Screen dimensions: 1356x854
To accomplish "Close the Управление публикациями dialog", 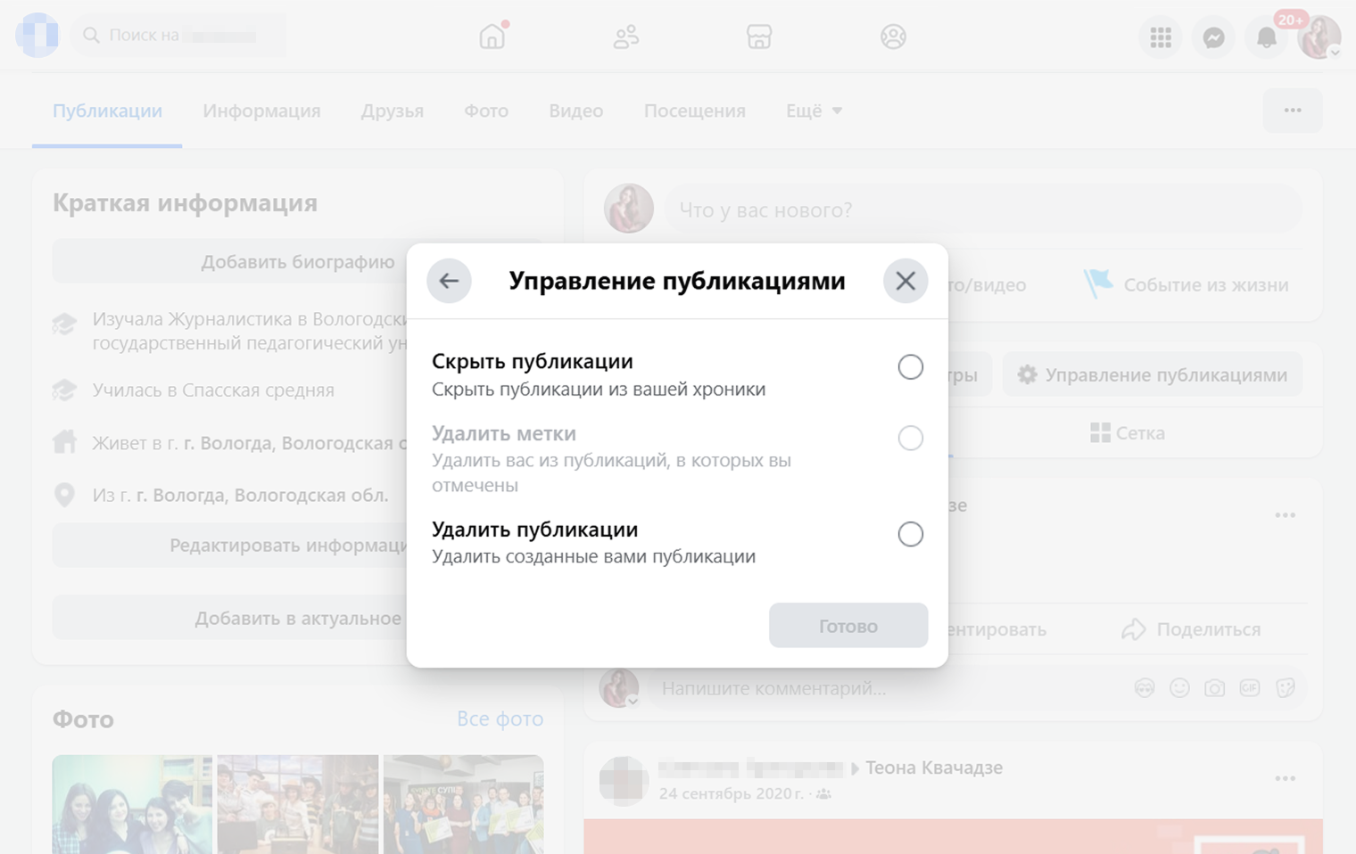I will [905, 281].
